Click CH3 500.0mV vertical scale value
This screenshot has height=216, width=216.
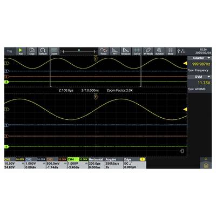coord(52,164)
